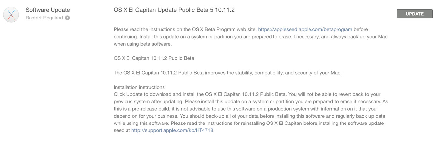Image resolution: width=436 pixels, height=142 pixels.
Task: Click the line starting 'depend on for your business'
Action: (x=249, y=116)
